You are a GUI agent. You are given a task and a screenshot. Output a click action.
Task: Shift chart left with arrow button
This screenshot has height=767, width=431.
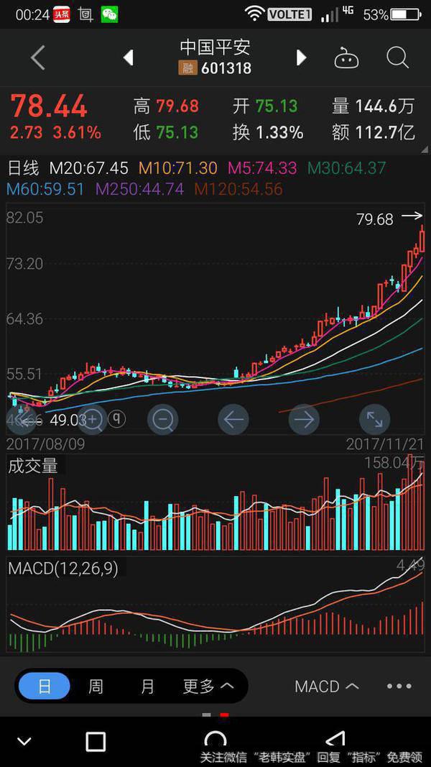pyautogui.click(x=233, y=419)
